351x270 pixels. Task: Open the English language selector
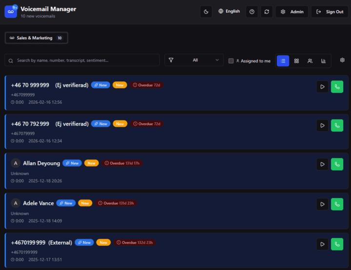(229, 11)
